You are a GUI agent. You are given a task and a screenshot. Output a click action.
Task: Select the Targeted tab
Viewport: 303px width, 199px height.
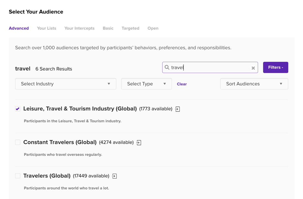[x=130, y=28]
